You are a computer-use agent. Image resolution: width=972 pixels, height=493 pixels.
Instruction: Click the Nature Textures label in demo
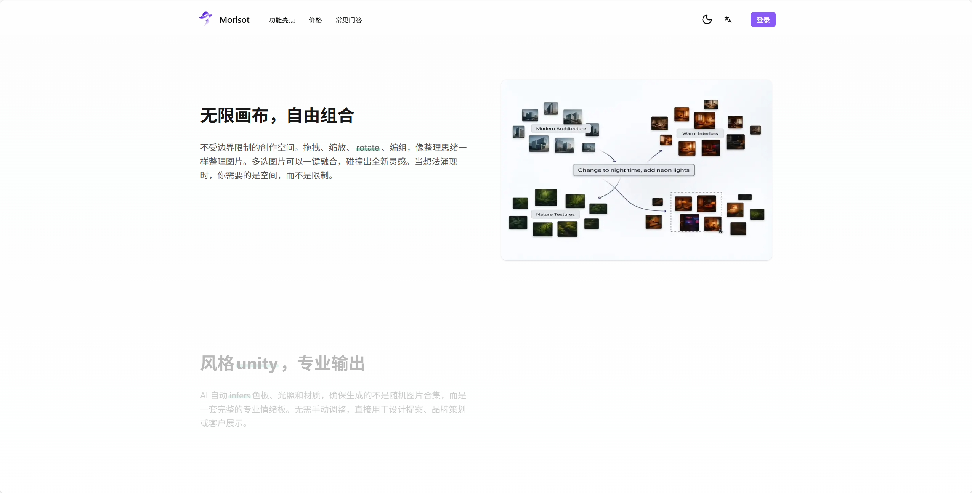555,214
